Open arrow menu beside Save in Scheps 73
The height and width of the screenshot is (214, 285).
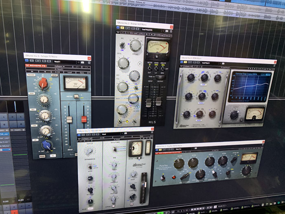90,73
